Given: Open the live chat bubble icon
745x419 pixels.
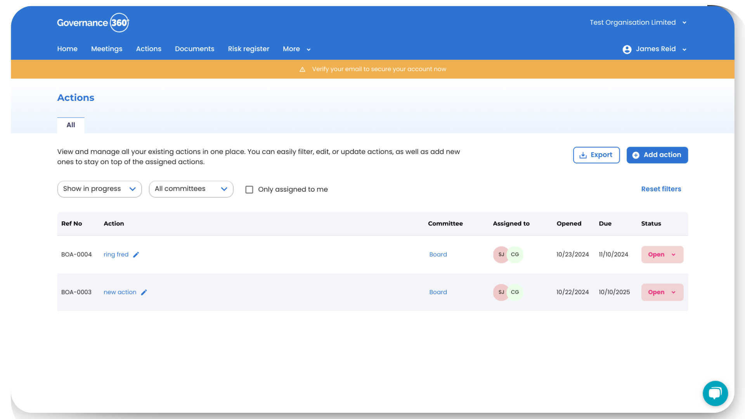Looking at the screenshot, I should [x=715, y=393].
